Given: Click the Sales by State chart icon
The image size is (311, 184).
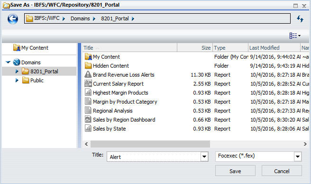Looking at the screenshot, I should pyautogui.click(x=88, y=128).
